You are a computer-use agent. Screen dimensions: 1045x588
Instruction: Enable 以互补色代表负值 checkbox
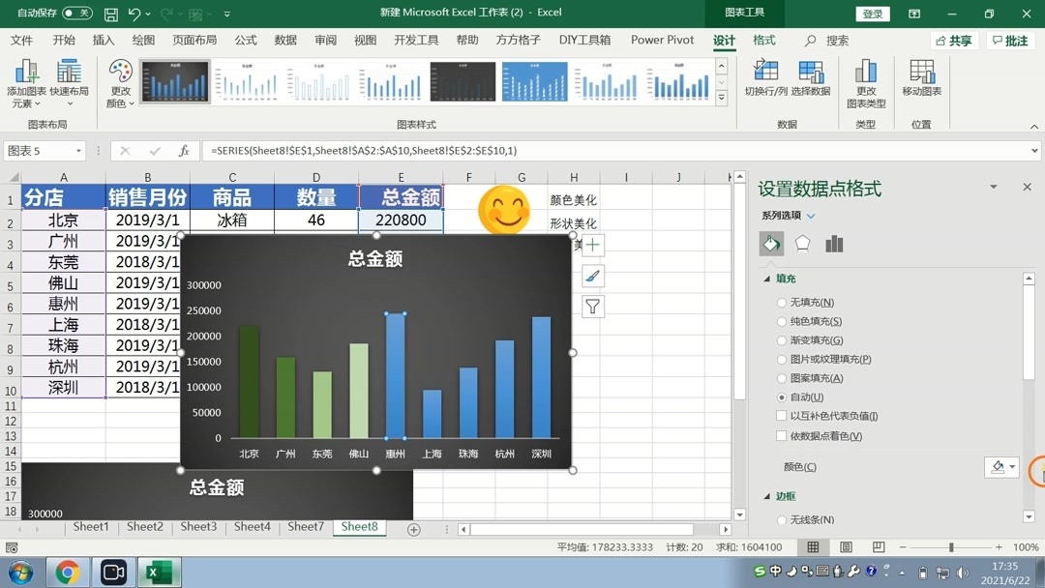tap(781, 414)
